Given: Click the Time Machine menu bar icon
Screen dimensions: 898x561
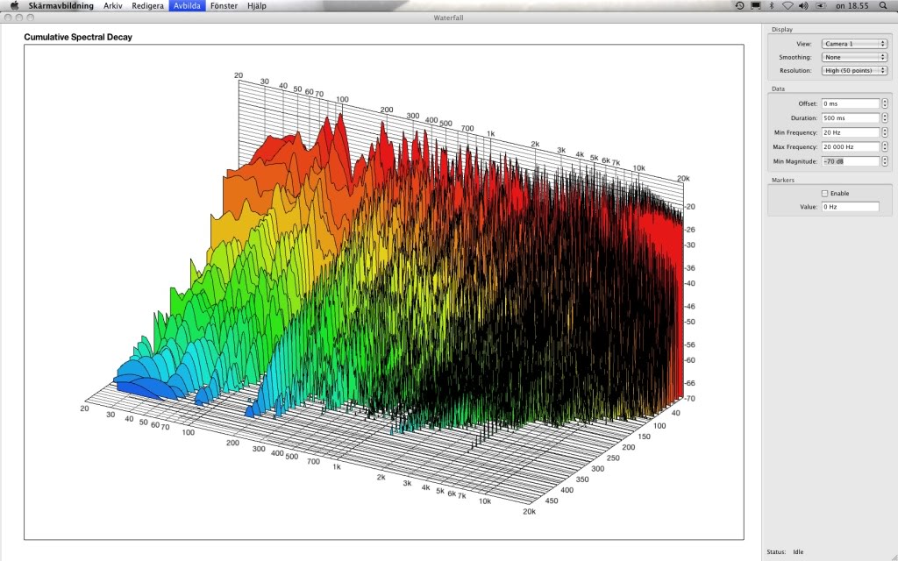Looking at the screenshot, I should coord(739,6).
